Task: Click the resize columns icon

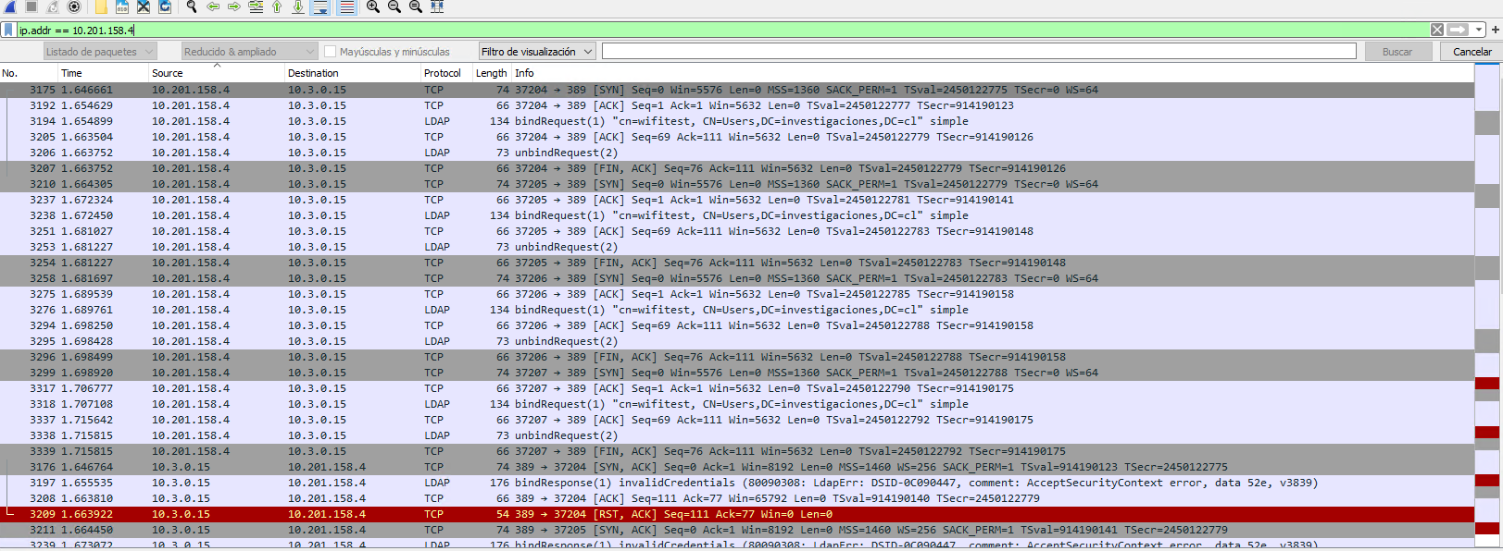Action: click(437, 6)
